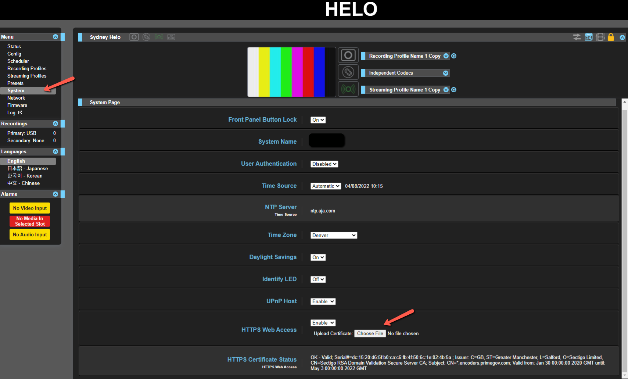Change Time Source dropdown

326,186
